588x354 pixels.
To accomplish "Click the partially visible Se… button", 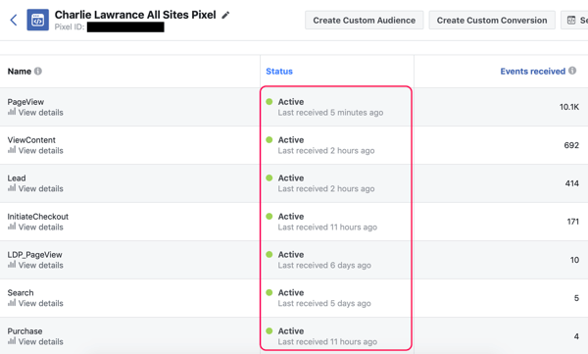I will 574,21.
